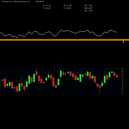The image size is (129, 129).
Task: Click the orange horizontal band
Action: coord(64,40)
